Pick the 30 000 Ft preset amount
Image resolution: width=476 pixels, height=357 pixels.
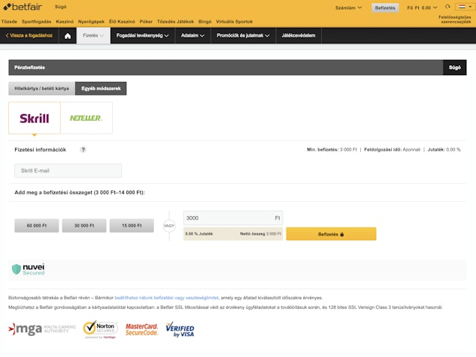(x=84, y=225)
